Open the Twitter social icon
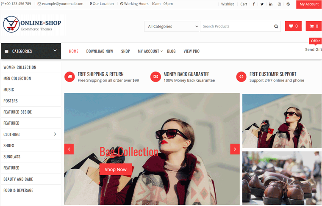This screenshot has height=206, width=322. [262, 4]
